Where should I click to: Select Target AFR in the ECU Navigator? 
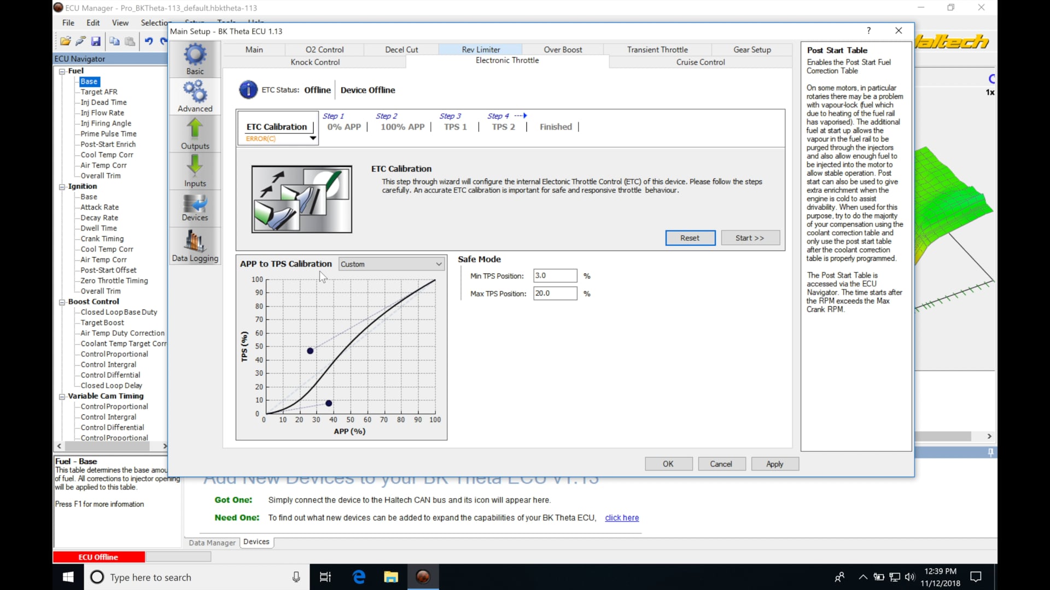[99, 91]
